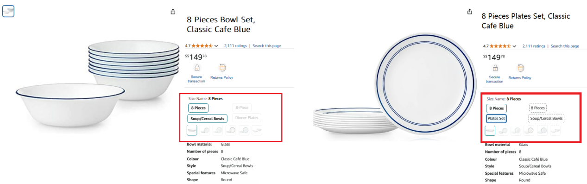Viewport: 587px width, 184px height.
Task: Click Search this page on plates listing
Action: pyautogui.click(x=565, y=46)
